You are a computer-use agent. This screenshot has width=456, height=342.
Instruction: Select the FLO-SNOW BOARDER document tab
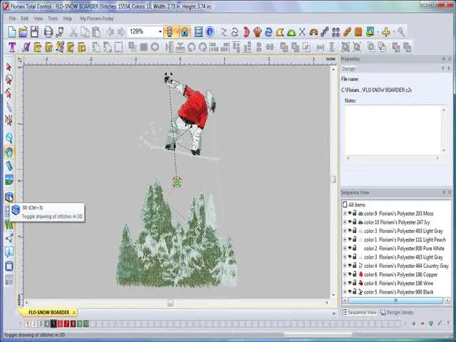pyautogui.click(x=49, y=312)
